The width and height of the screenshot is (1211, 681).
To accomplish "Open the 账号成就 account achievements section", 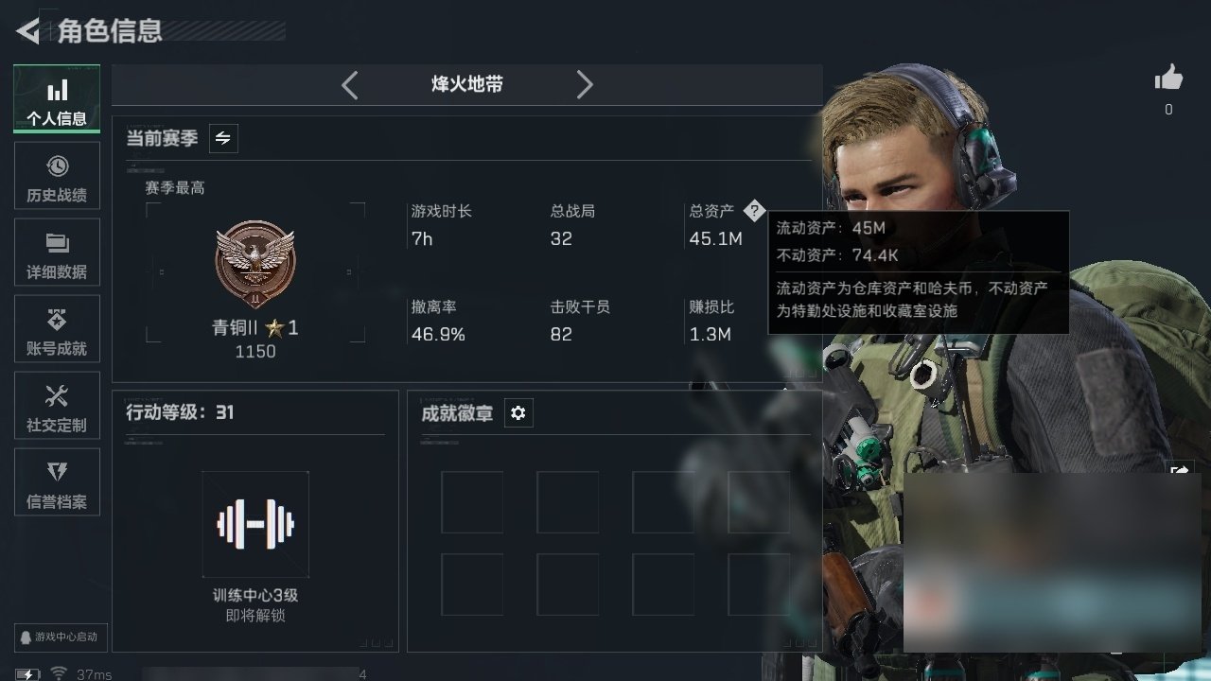I will pos(57,329).
